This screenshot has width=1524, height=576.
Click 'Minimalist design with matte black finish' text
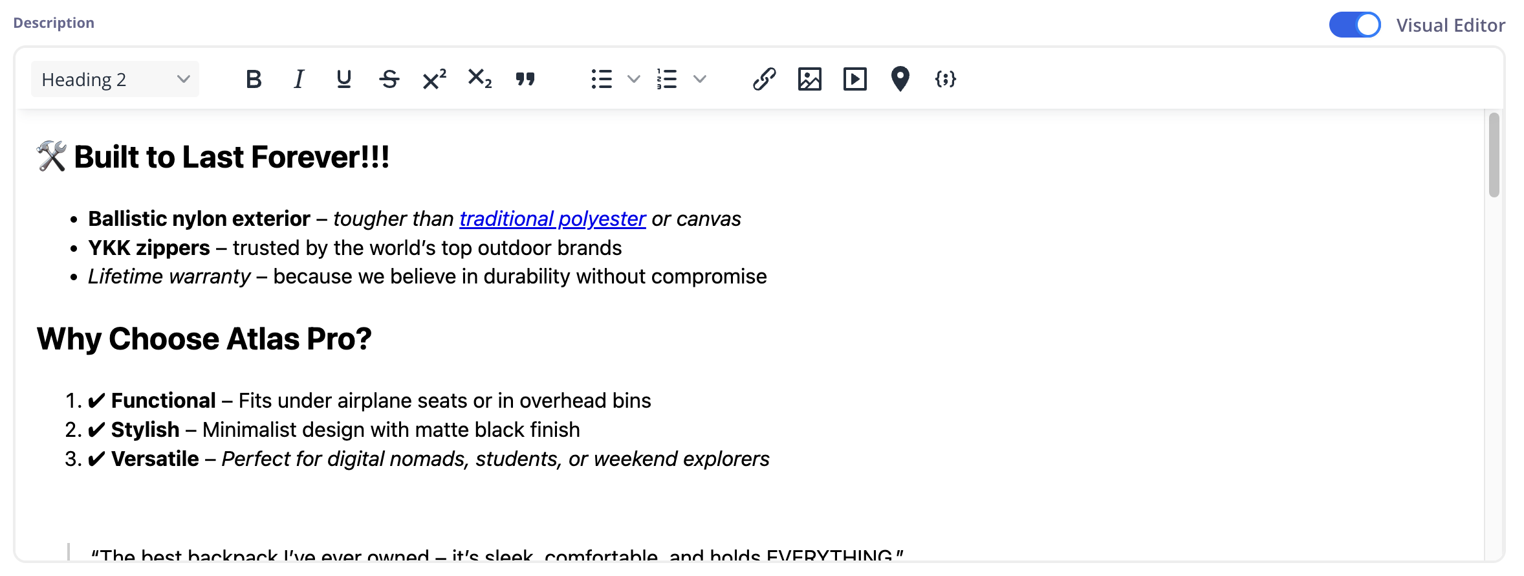(x=391, y=430)
